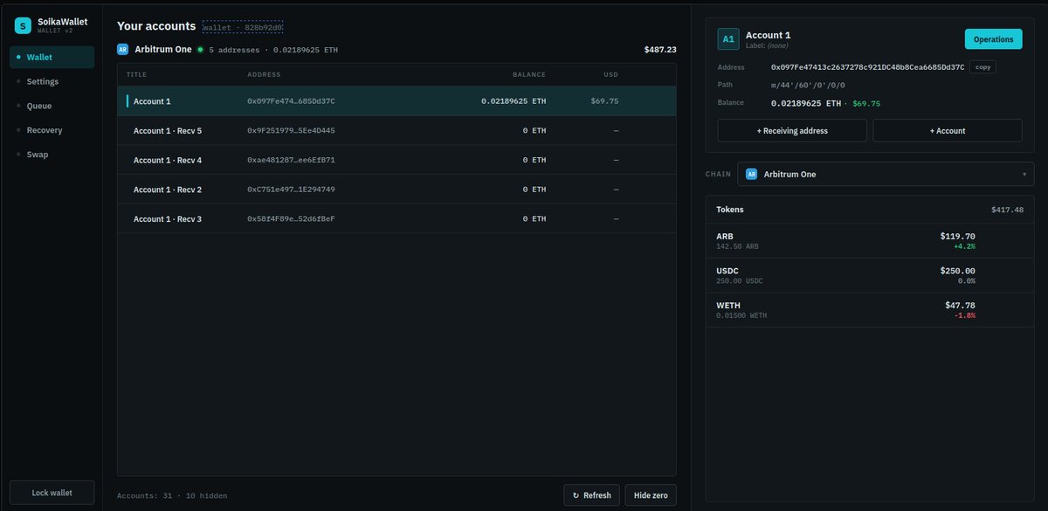Click address 0x58f4F89e…52d6fBeF

tap(291, 218)
